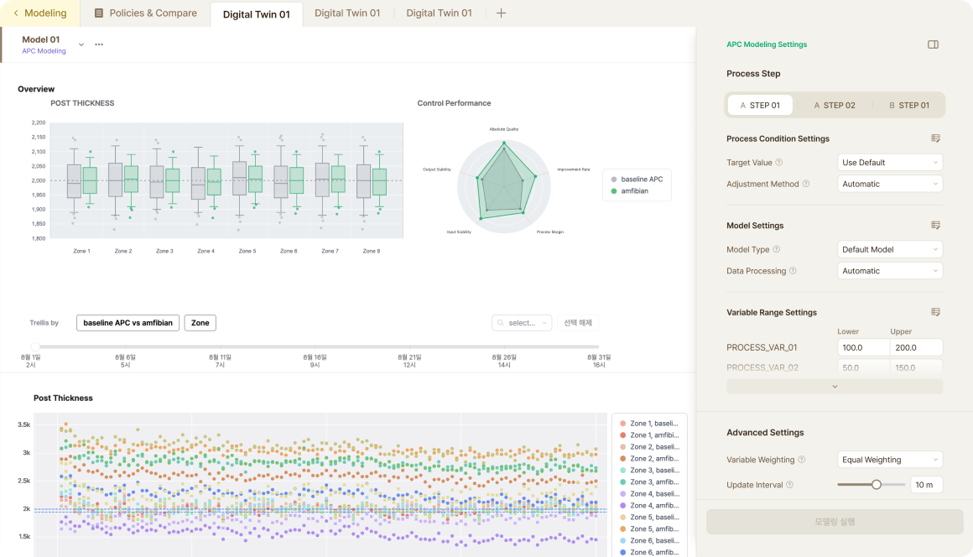
Task: Open the select search dropdown
Action: pos(522,322)
